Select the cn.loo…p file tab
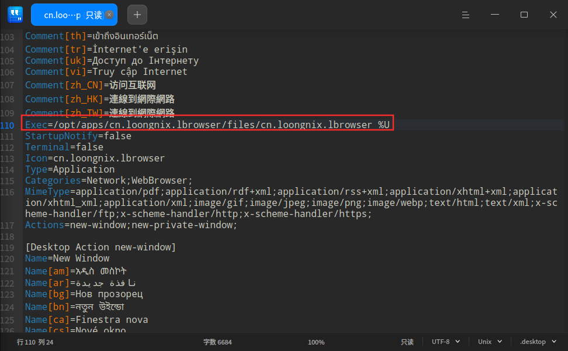 click(74, 15)
